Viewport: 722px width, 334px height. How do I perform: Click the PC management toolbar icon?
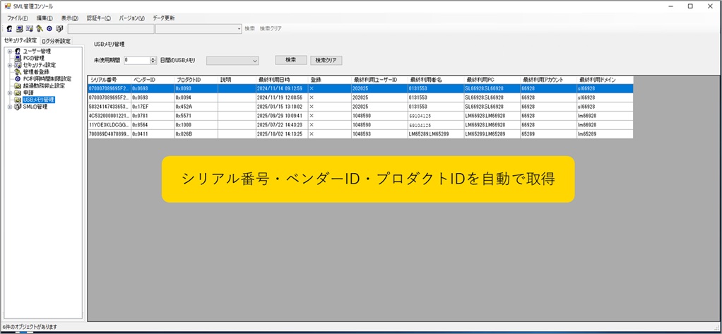[19, 29]
